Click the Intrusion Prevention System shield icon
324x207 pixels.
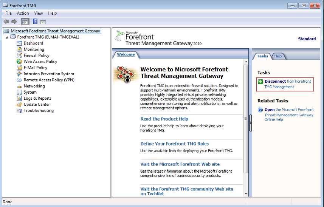[19, 74]
